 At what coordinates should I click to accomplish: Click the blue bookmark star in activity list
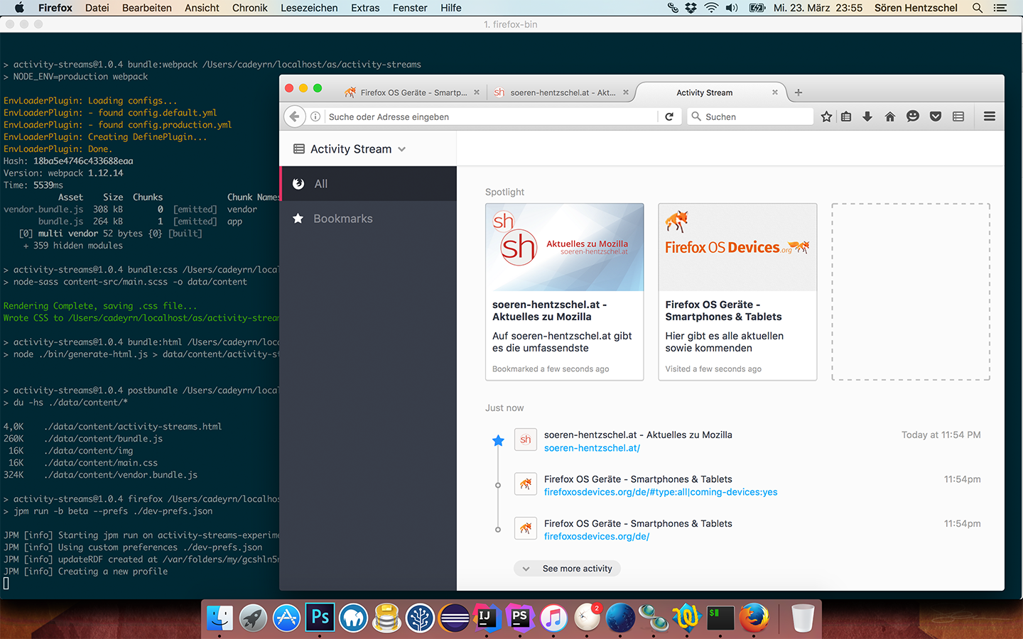pos(498,441)
